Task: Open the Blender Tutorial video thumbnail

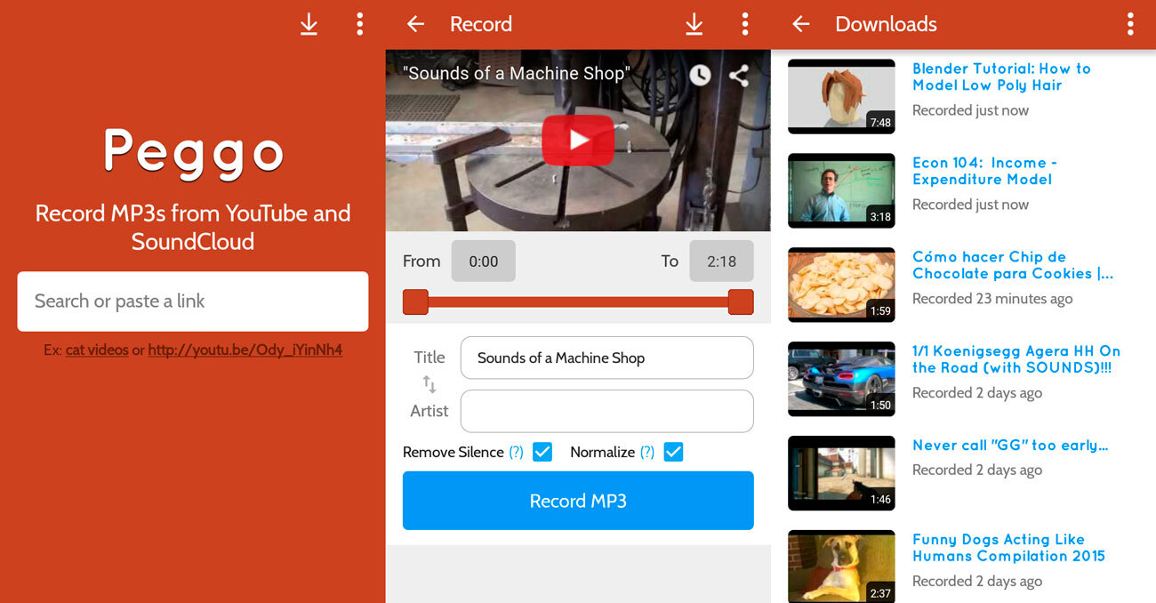Action: pos(841,96)
